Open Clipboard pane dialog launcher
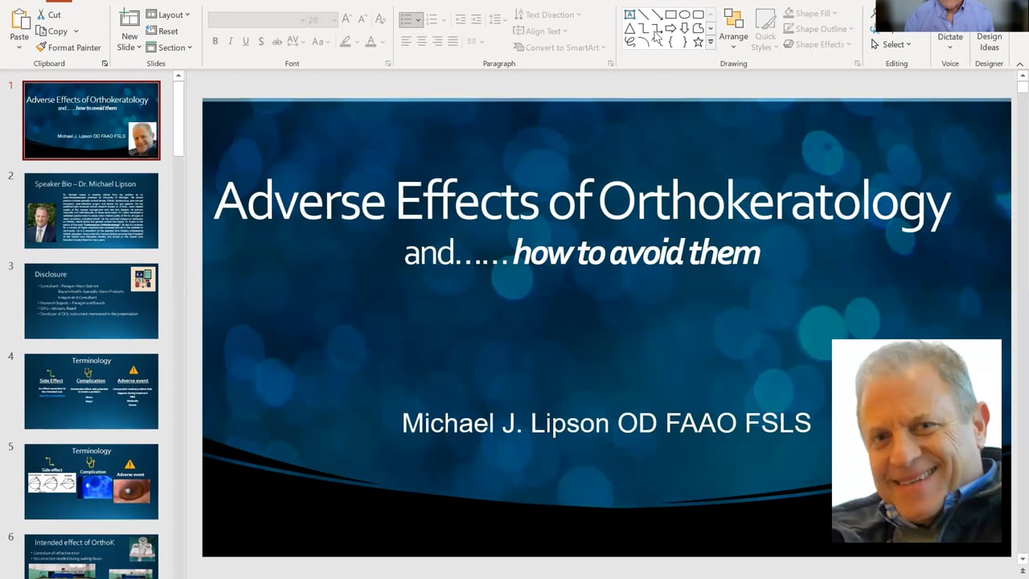The width and height of the screenshot is (1029, 579). (x=105, y=64)
